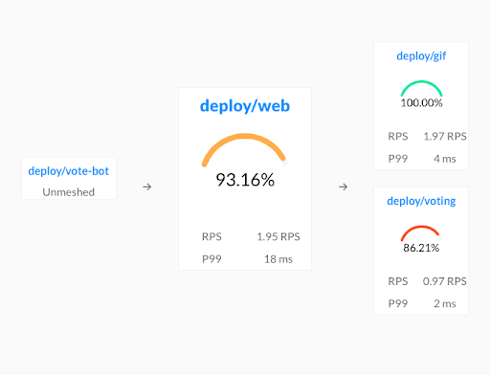The image size is (490, 375).
Task: Click the Unmeshed label under vote-bot
Action: (69, 192)
